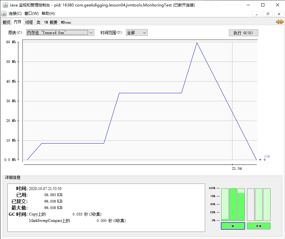Open the 帮助(H) menu
The width and height of the screenshot is (285, 239).
pyautogui.click(x=48, y=14)
